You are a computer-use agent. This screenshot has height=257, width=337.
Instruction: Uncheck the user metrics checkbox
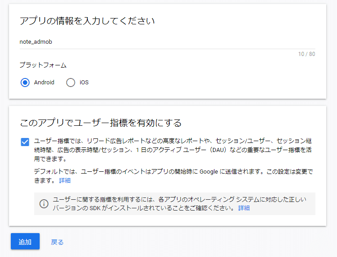pyautogui.click(x=25, y=142)
